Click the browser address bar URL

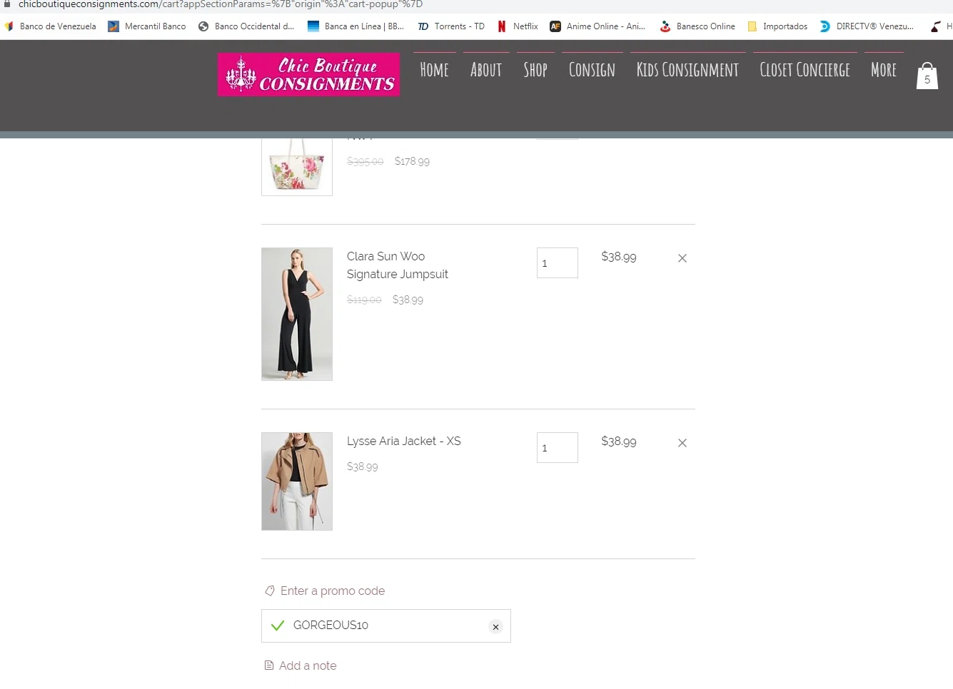221,4
